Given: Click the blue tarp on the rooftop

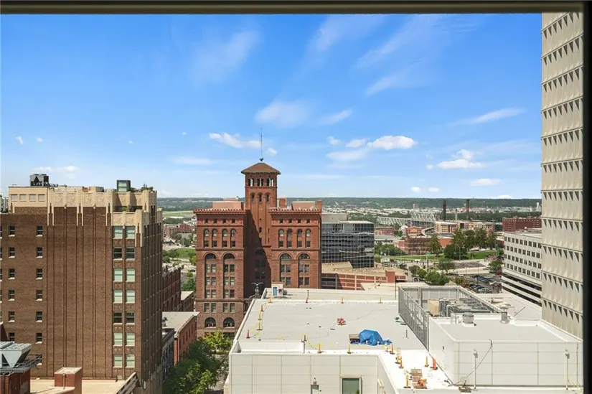Looking at the screenshot, I should [370, 337].
